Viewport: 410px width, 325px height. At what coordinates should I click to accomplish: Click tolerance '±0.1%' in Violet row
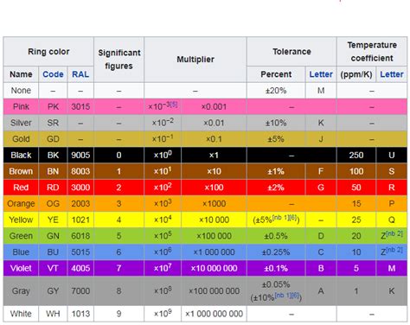pos(276,268)
